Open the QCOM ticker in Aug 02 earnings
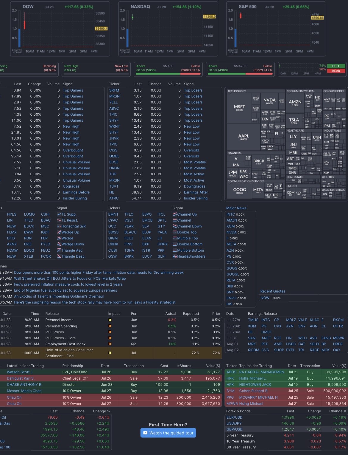 click(x=253, y=350)
